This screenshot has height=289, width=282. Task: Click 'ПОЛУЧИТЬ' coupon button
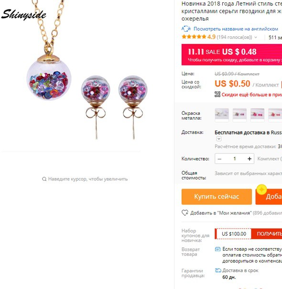[x=267, y=233]
